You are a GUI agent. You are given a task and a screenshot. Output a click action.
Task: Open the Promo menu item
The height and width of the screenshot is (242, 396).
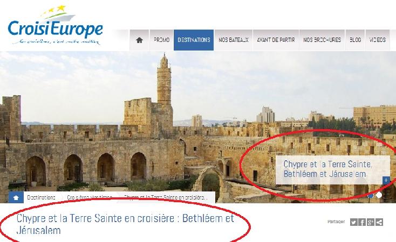click(x=162, y=40)
